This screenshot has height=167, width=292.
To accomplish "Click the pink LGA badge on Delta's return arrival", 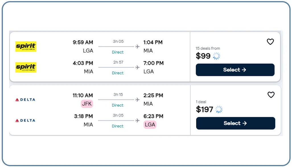I will click(150, 125).
